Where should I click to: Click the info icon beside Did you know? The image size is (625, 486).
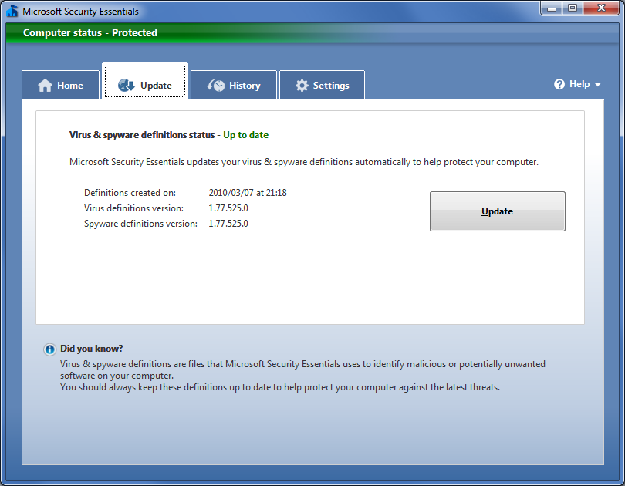point(50,349)
